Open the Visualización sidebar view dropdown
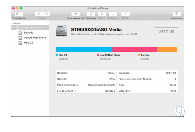 tap(19, 14)
